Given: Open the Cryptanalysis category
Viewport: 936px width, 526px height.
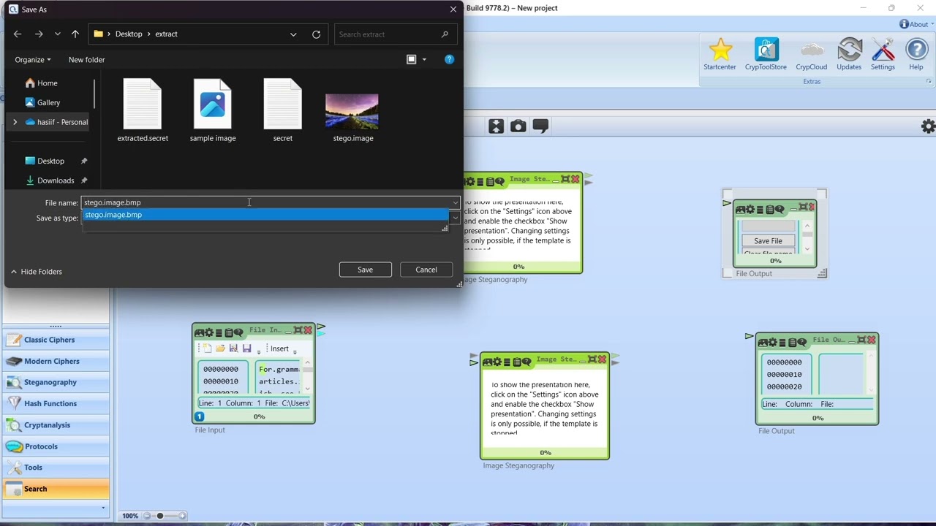Looking at the screenshot, I should point(56,424).
